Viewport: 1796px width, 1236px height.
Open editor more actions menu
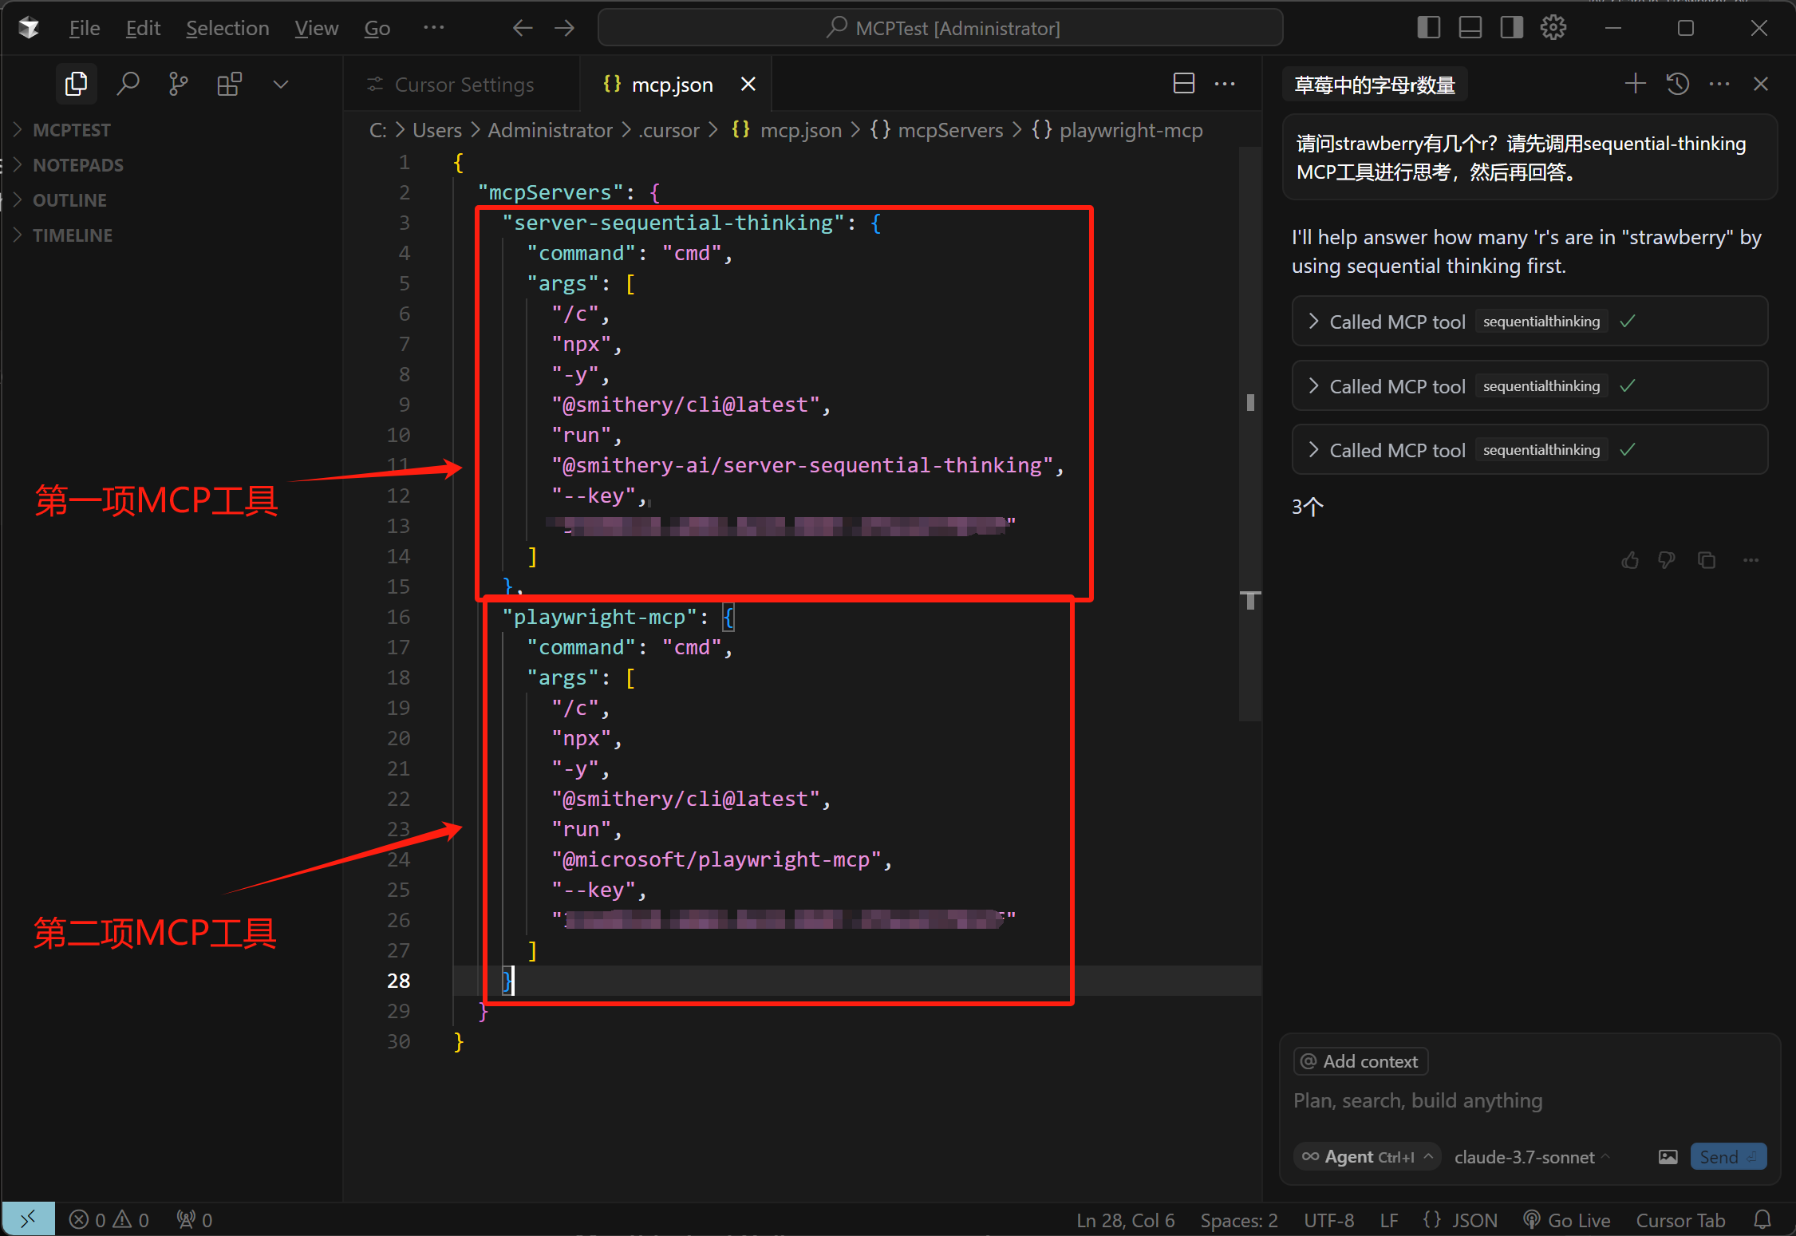tap(1226, 84)
